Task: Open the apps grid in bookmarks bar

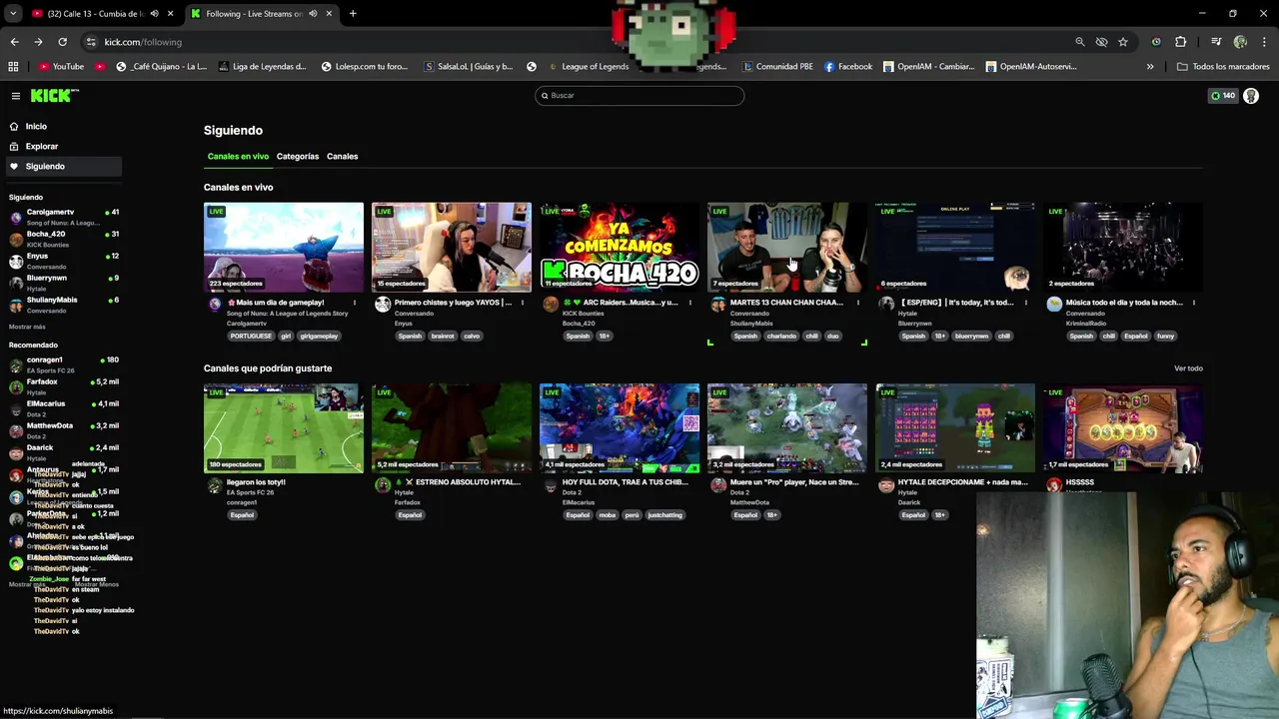Action: pos(13,67)
